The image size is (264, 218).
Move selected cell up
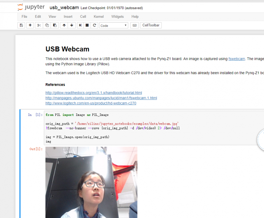click(64, 25)
